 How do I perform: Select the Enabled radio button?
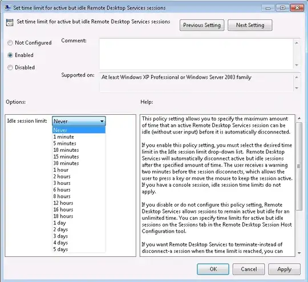[x=10, y=55]
